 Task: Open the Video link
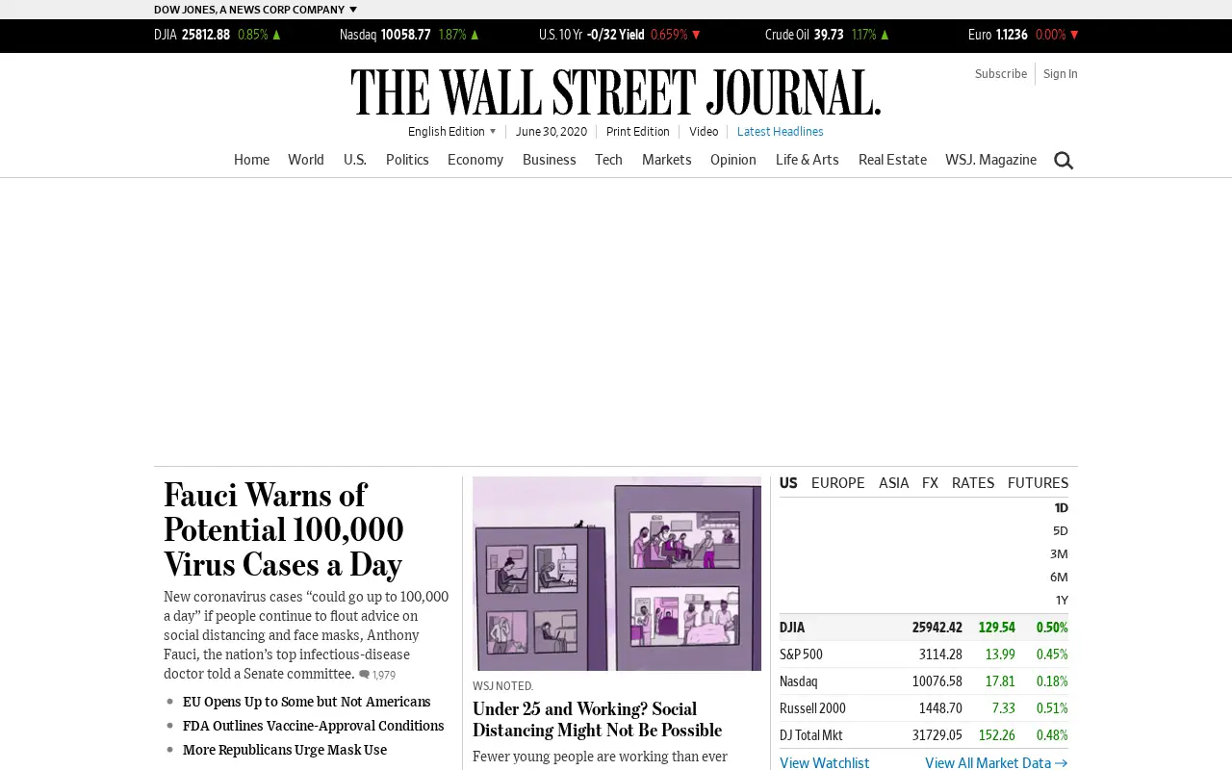(x=704, y=132)
